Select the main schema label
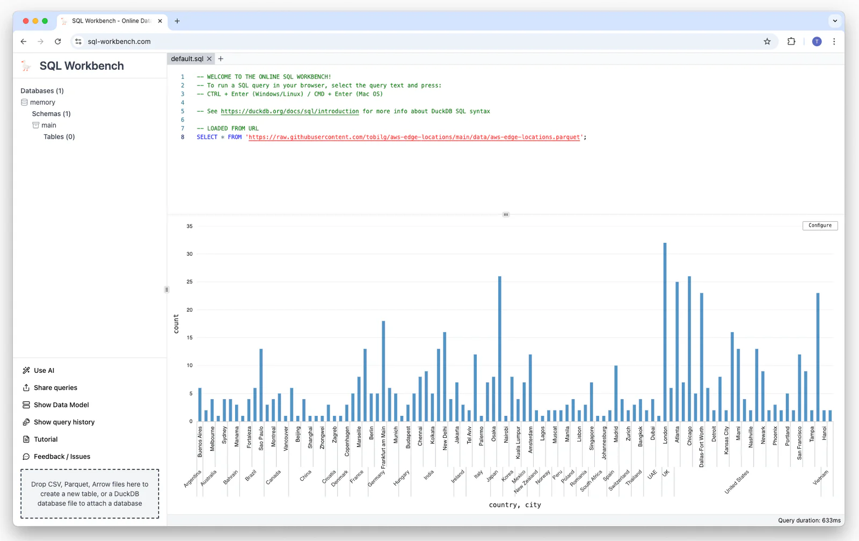The width and height of the screenshot is (859, 541). click(49, 125)
